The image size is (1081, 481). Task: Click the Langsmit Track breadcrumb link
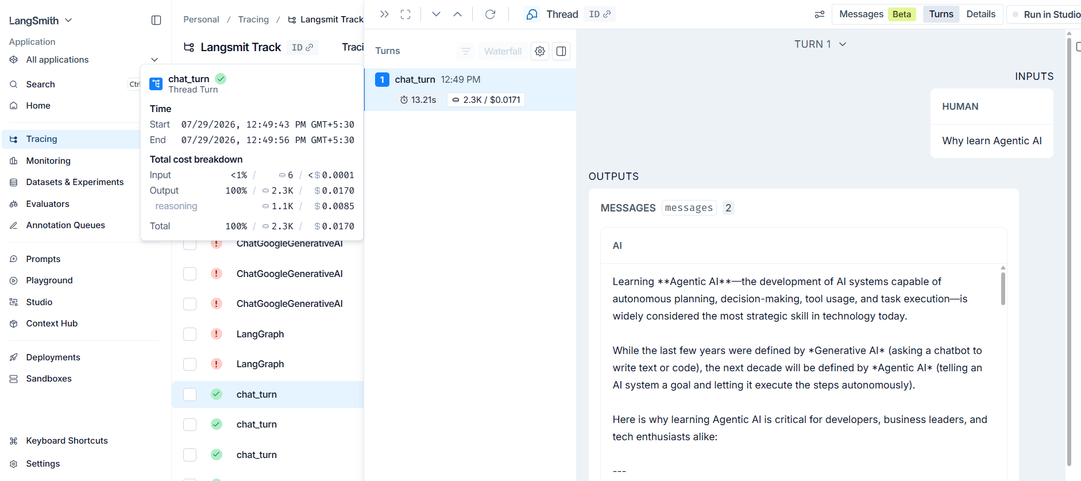point(326,20)
